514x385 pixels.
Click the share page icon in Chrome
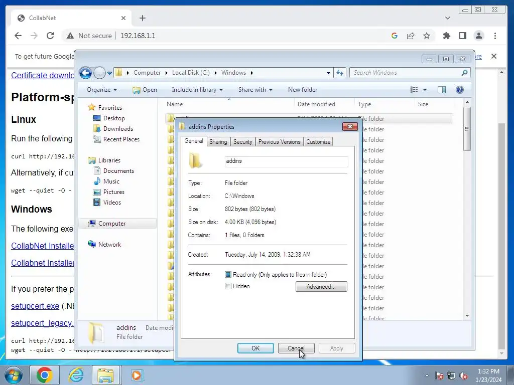coord(411,36)
